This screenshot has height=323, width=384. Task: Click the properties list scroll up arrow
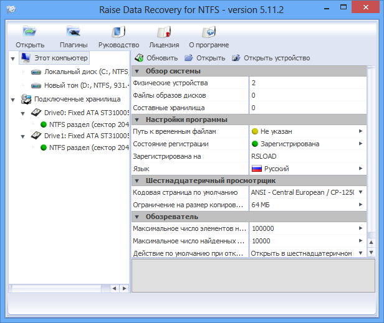[x=372, y=242]
